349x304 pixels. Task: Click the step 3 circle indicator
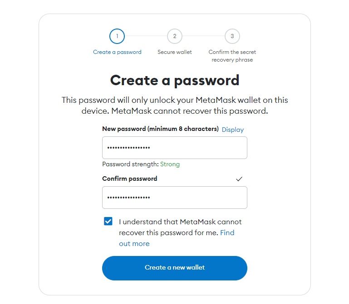tap(232, 36)
